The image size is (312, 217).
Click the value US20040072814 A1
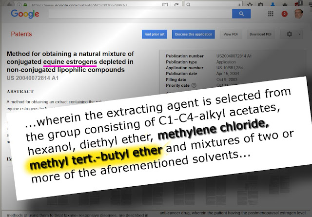click(234, 56)
